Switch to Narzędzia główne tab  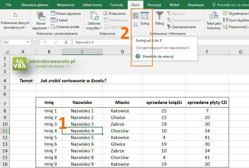tap(35, 5)
